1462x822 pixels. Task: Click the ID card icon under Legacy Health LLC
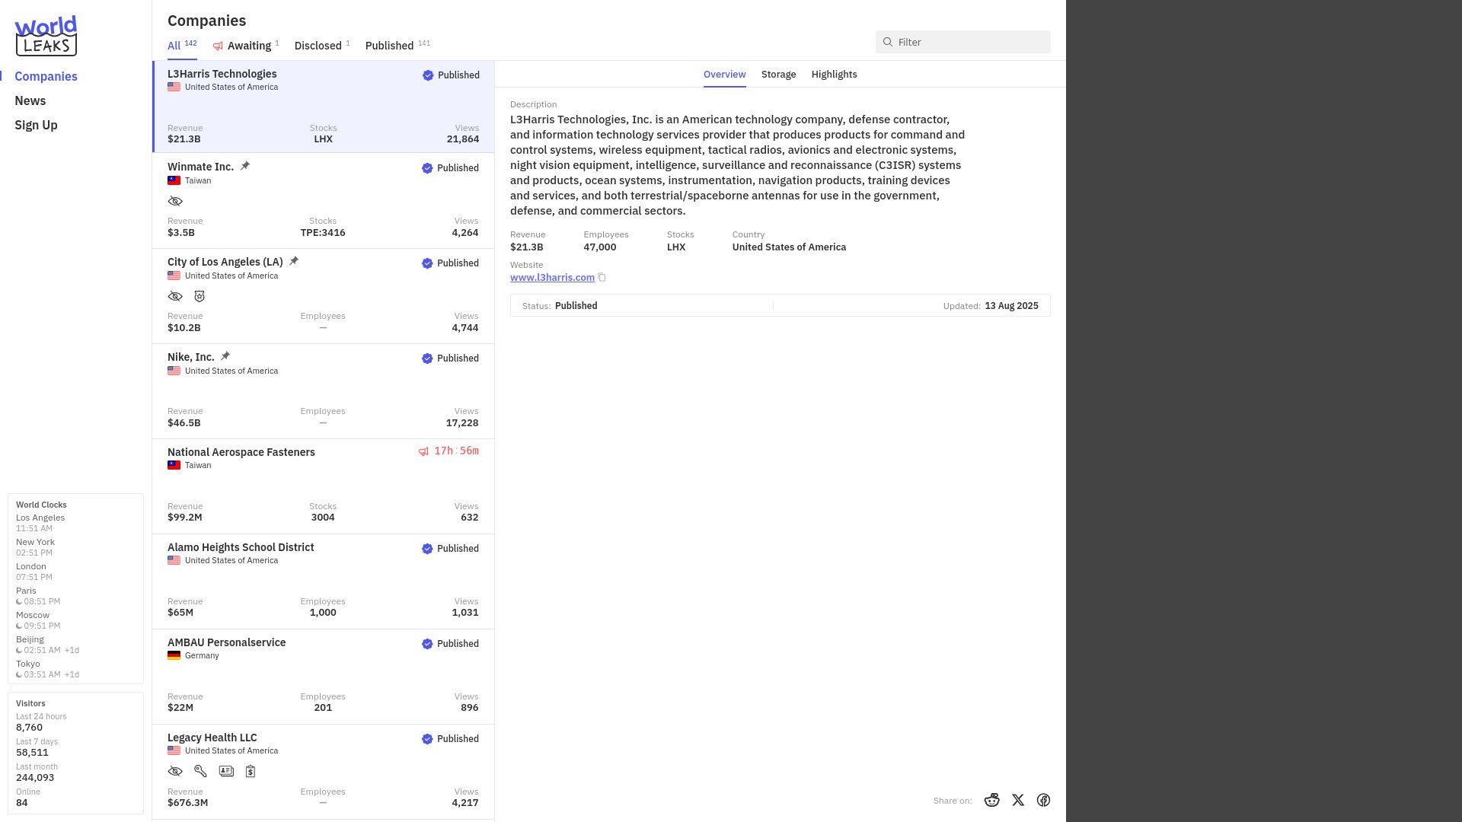[x=226, y=771]
